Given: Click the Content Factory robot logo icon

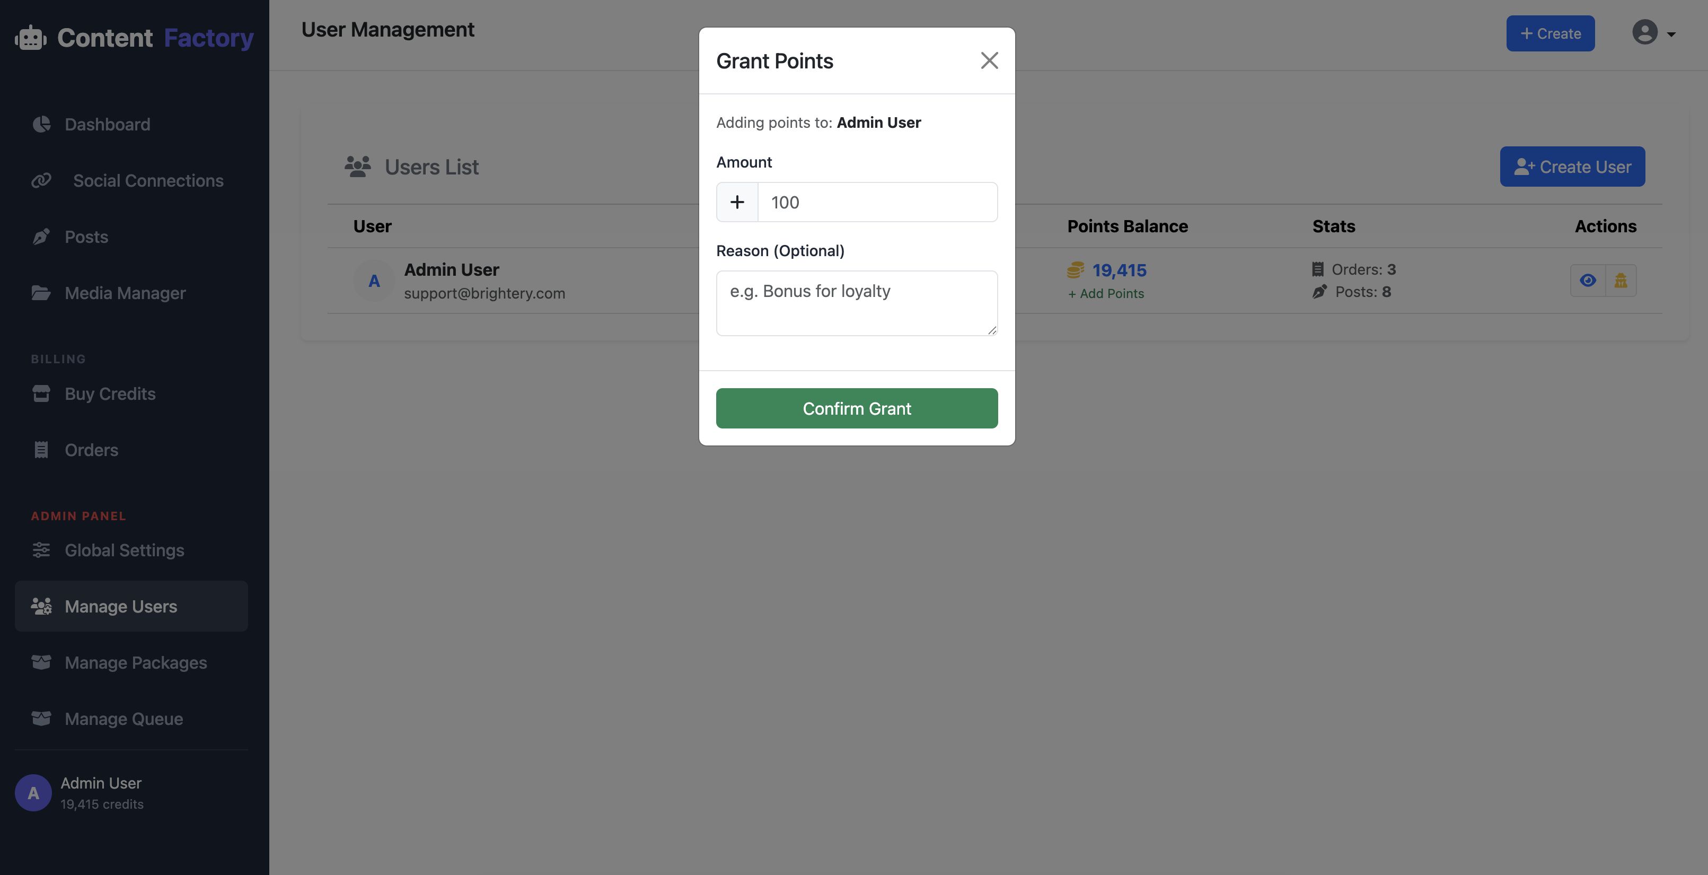Looking at the screenshot, I should point(31,38).
